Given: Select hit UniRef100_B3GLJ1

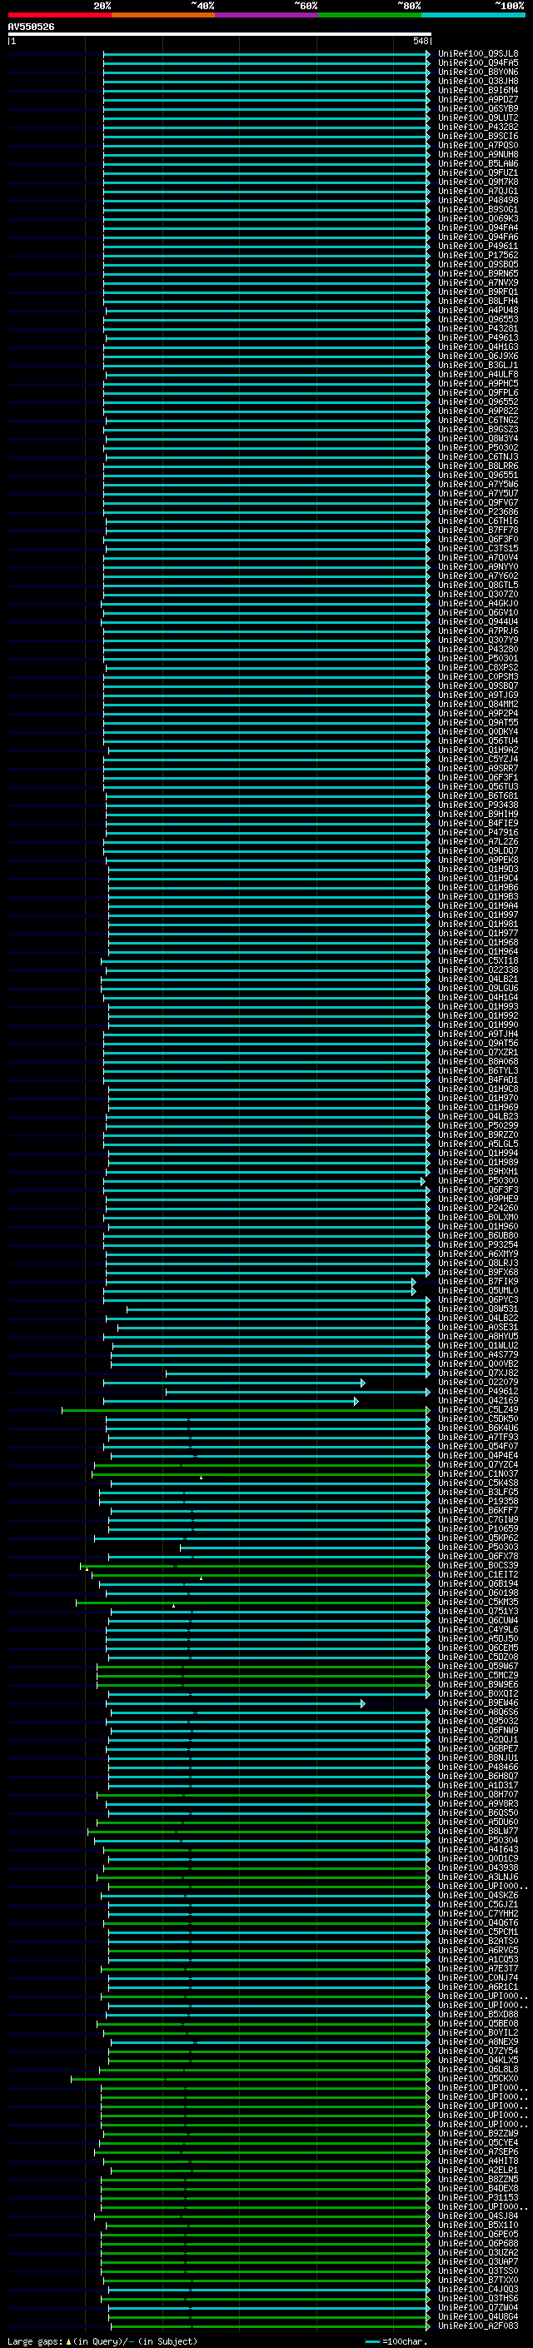Looking at the screenshot, I should pos(478,366).
